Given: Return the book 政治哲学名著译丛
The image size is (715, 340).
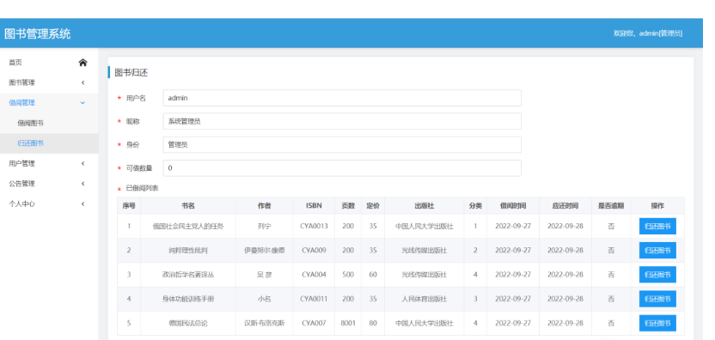Looking at the screenshot, I should (x=657, y=275).
